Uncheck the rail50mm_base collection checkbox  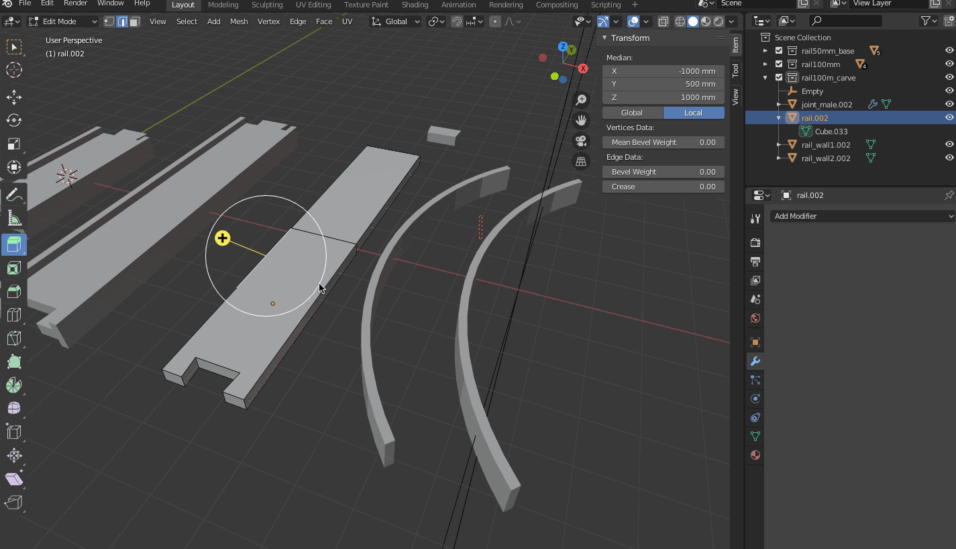click(779, 51)
